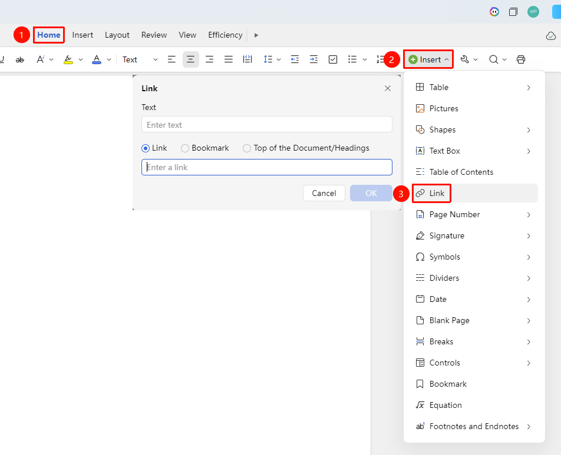Image resolution: width=561 pixels, height=455 pixels.
Task: Click the colorful AI assistant icon
Action: [494, 12]
